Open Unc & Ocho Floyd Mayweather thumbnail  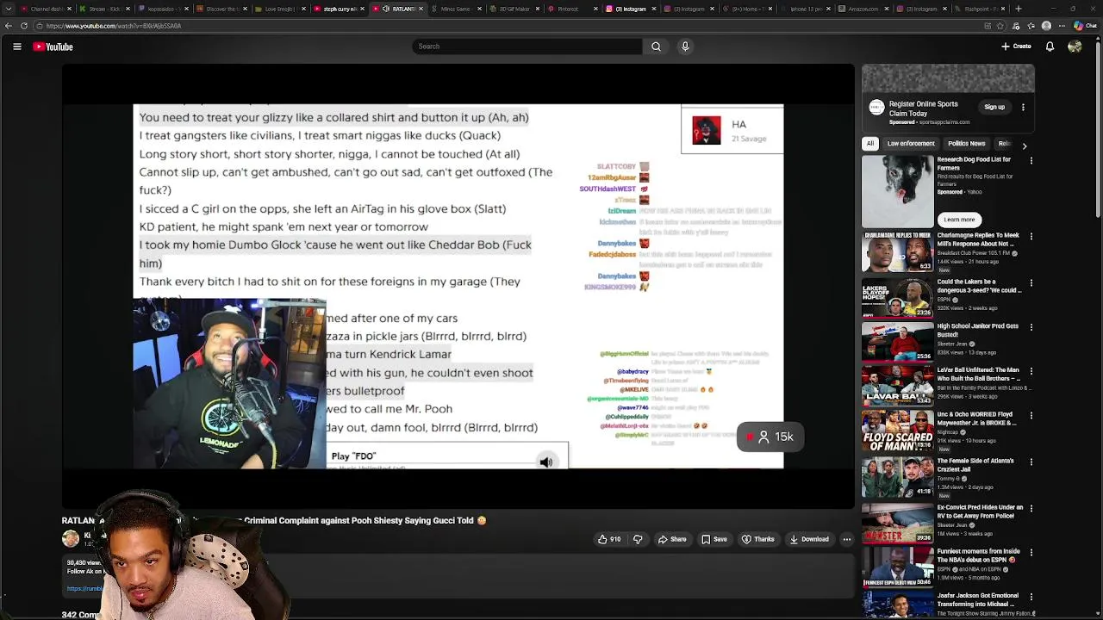[897, 431]
